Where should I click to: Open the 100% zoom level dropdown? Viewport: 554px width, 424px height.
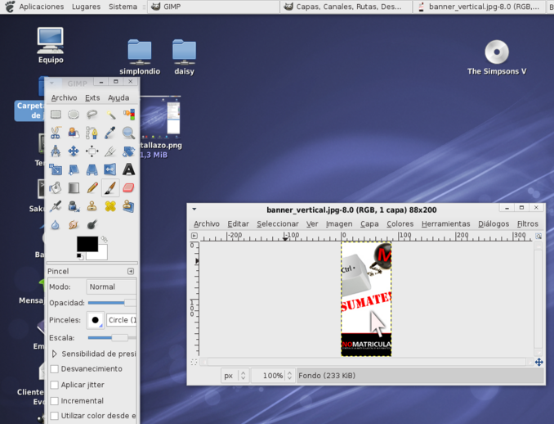pyautogui.click(x=272, y=376)
